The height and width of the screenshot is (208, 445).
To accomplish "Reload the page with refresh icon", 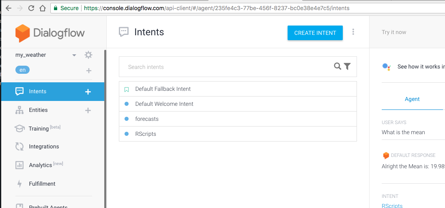I will point(31,8).
